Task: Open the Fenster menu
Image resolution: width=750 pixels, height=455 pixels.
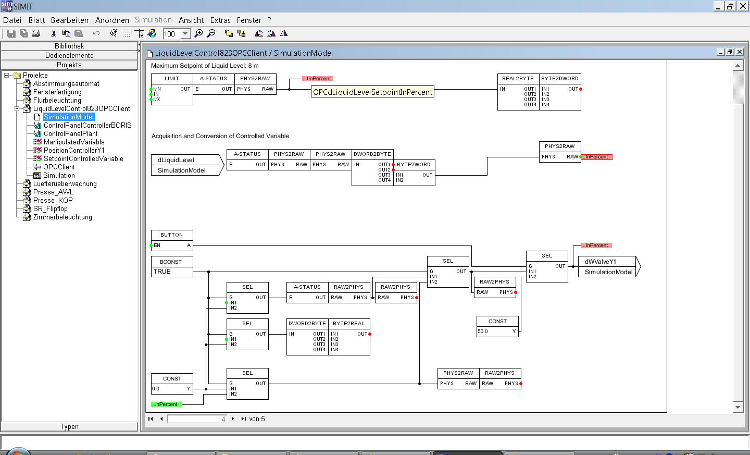Action: [249, 20]
